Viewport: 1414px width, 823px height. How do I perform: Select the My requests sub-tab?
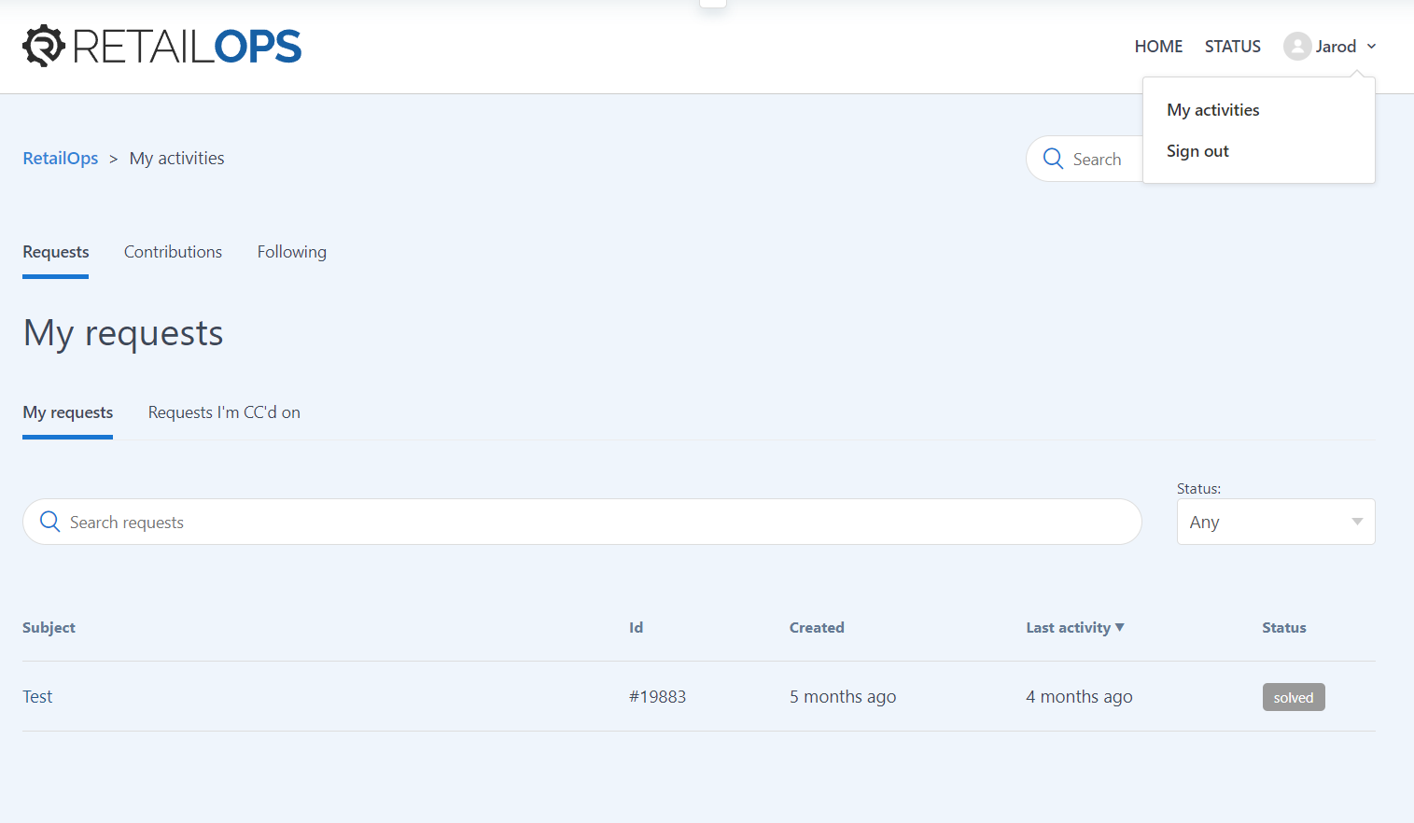[68, 412]
